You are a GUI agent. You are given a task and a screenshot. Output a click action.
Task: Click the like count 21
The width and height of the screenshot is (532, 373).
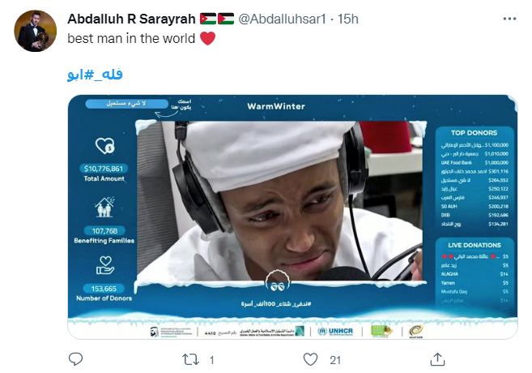coord(335,360)
